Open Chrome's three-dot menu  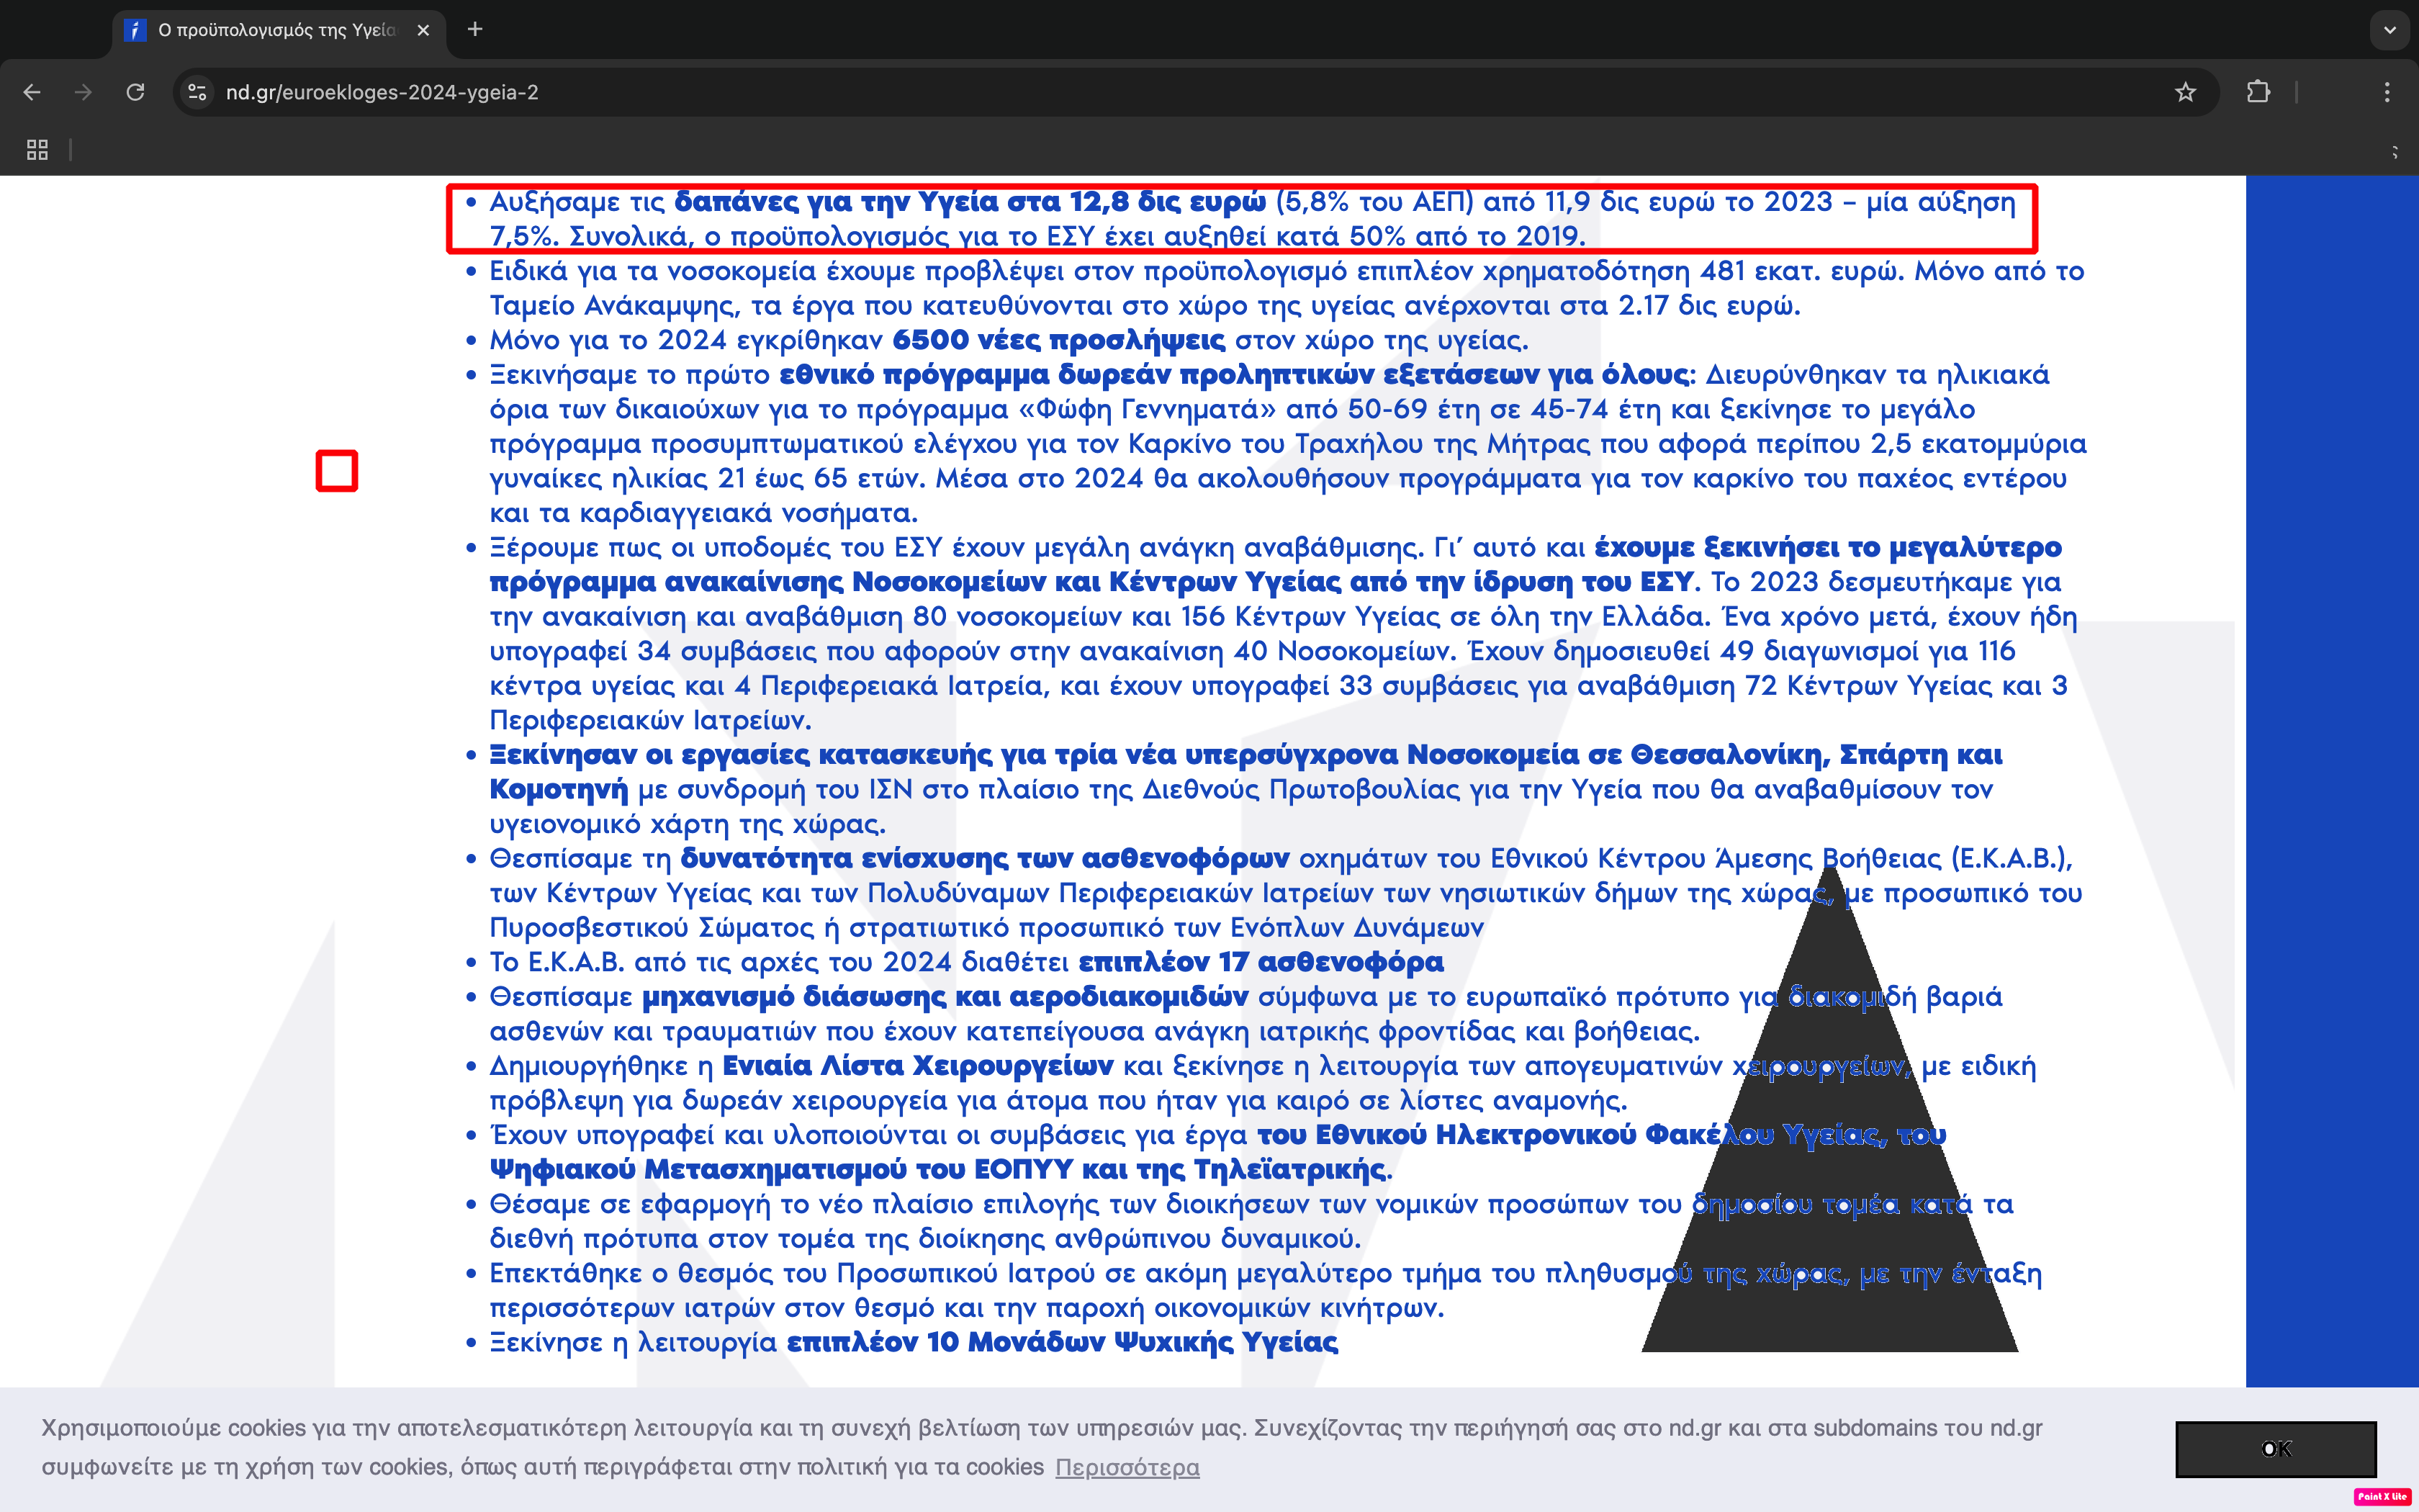click(2387, 92)
